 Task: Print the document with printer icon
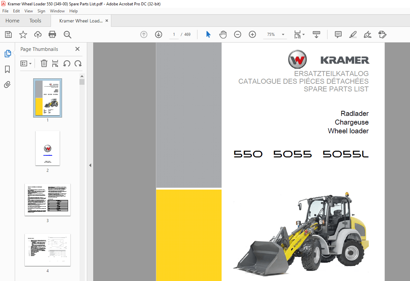click(52, 34)
